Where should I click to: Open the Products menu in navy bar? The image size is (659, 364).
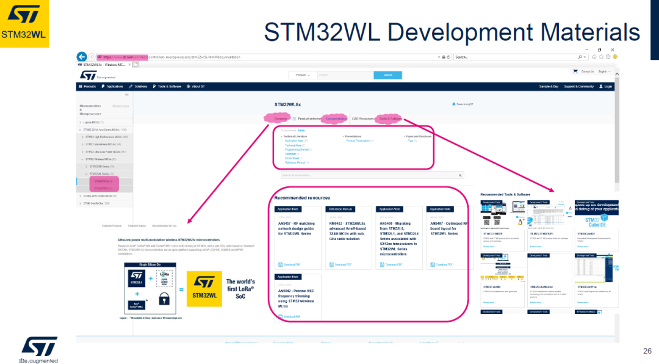pyautogui.click(x=87, y=86)
